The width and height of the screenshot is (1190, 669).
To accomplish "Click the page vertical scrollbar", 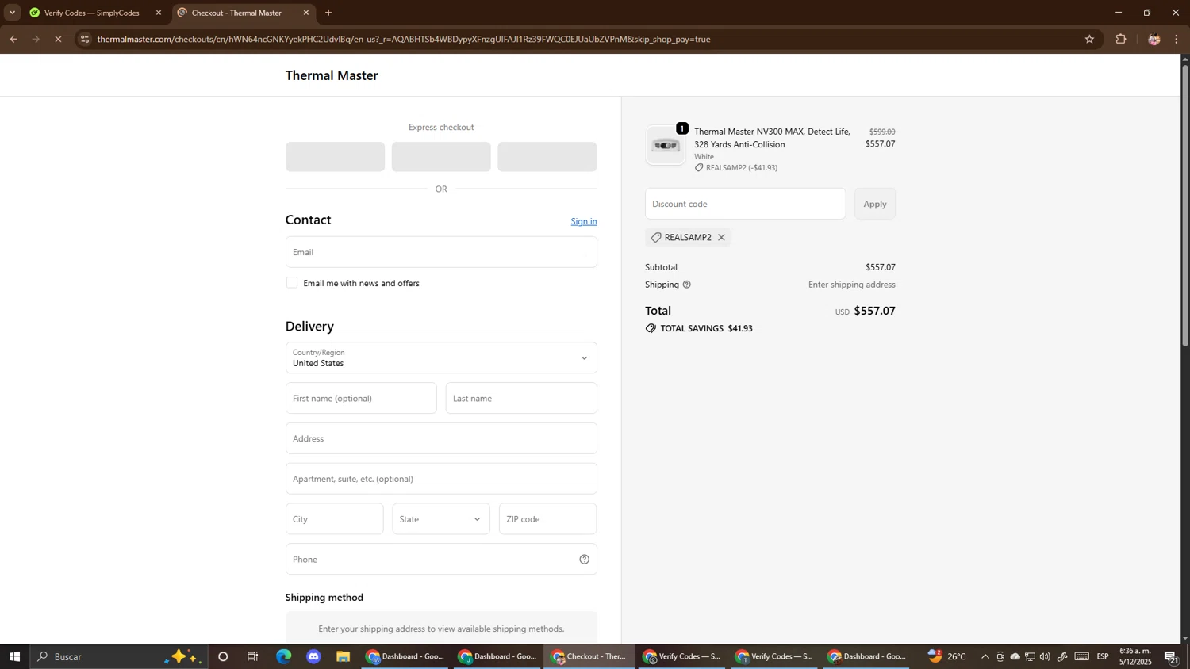I will tap(1185, 206).
